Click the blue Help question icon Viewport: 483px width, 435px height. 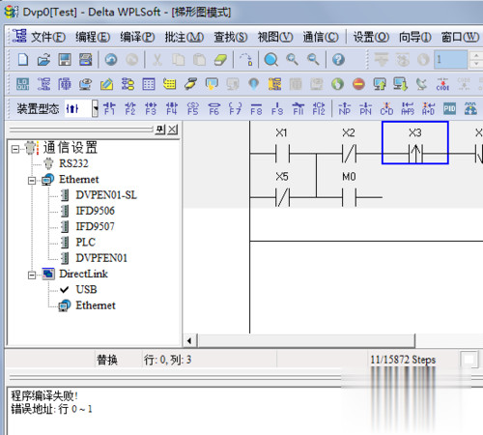coord(338,60)
